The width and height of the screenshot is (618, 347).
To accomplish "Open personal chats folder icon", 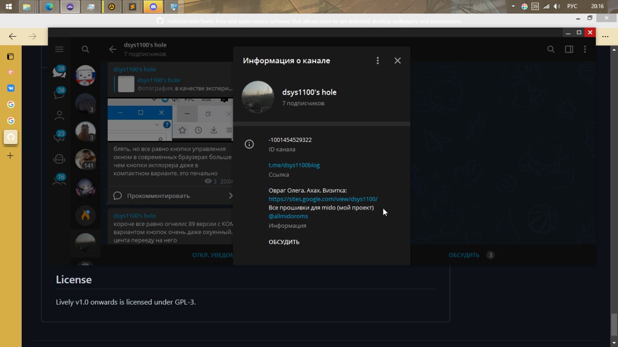I will point(59,116).
